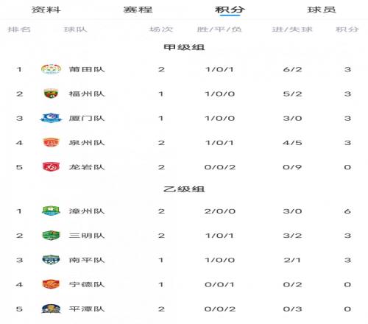The width and height of the screenshot is (368, 324).
Task: Select the 甲级组 section heading
Action: [x=184, y=47]
